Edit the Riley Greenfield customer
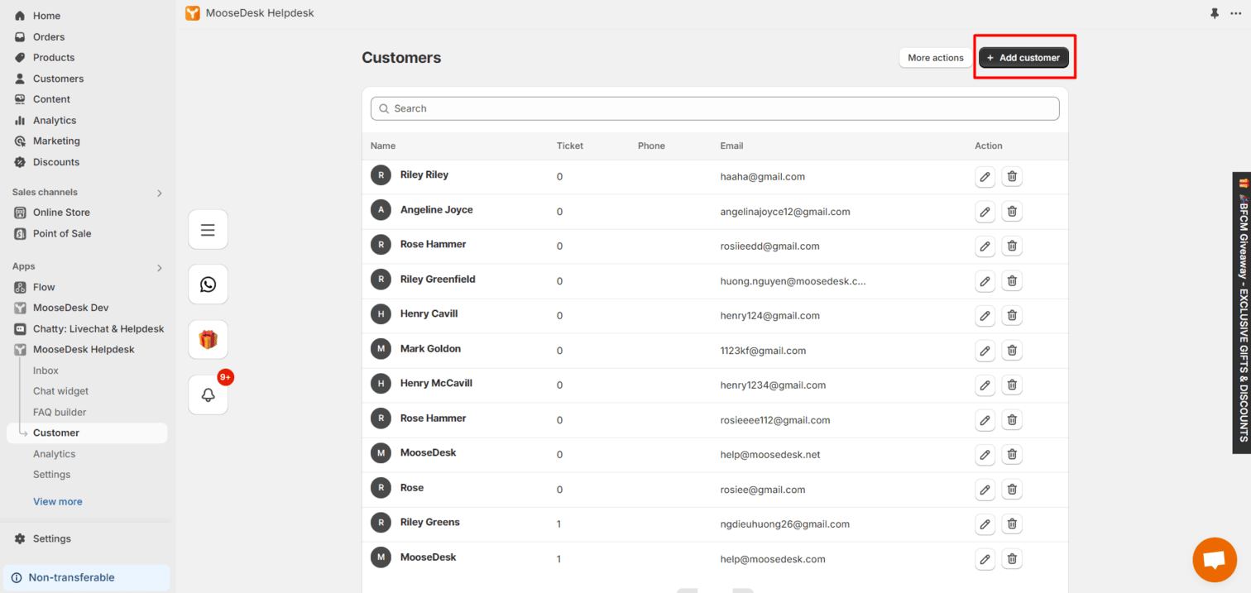The width and height of the screenshot is (1251, 593). [x=985, y=280]
